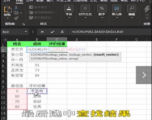
Task: Select column D header
Action: (77, 39)
